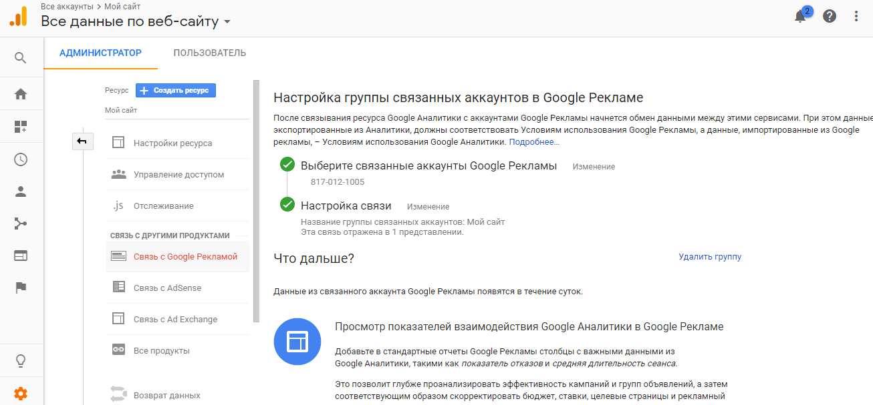Click the account ID 817-012-1005
The image size is (873, 405).
tap(338, 182)
